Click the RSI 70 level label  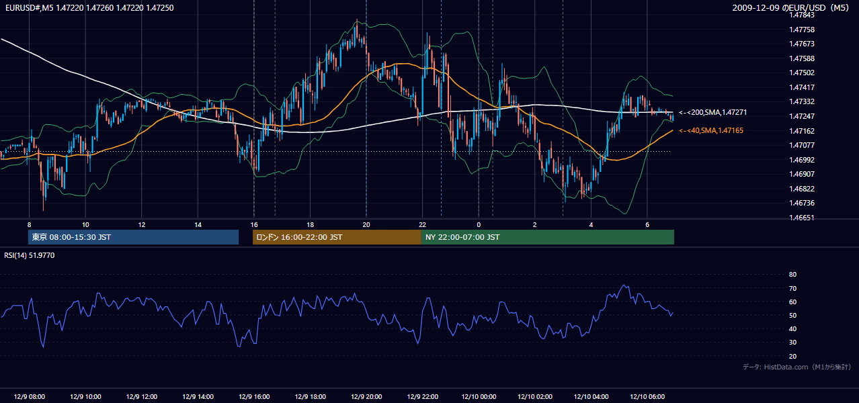tap(792, 288)
